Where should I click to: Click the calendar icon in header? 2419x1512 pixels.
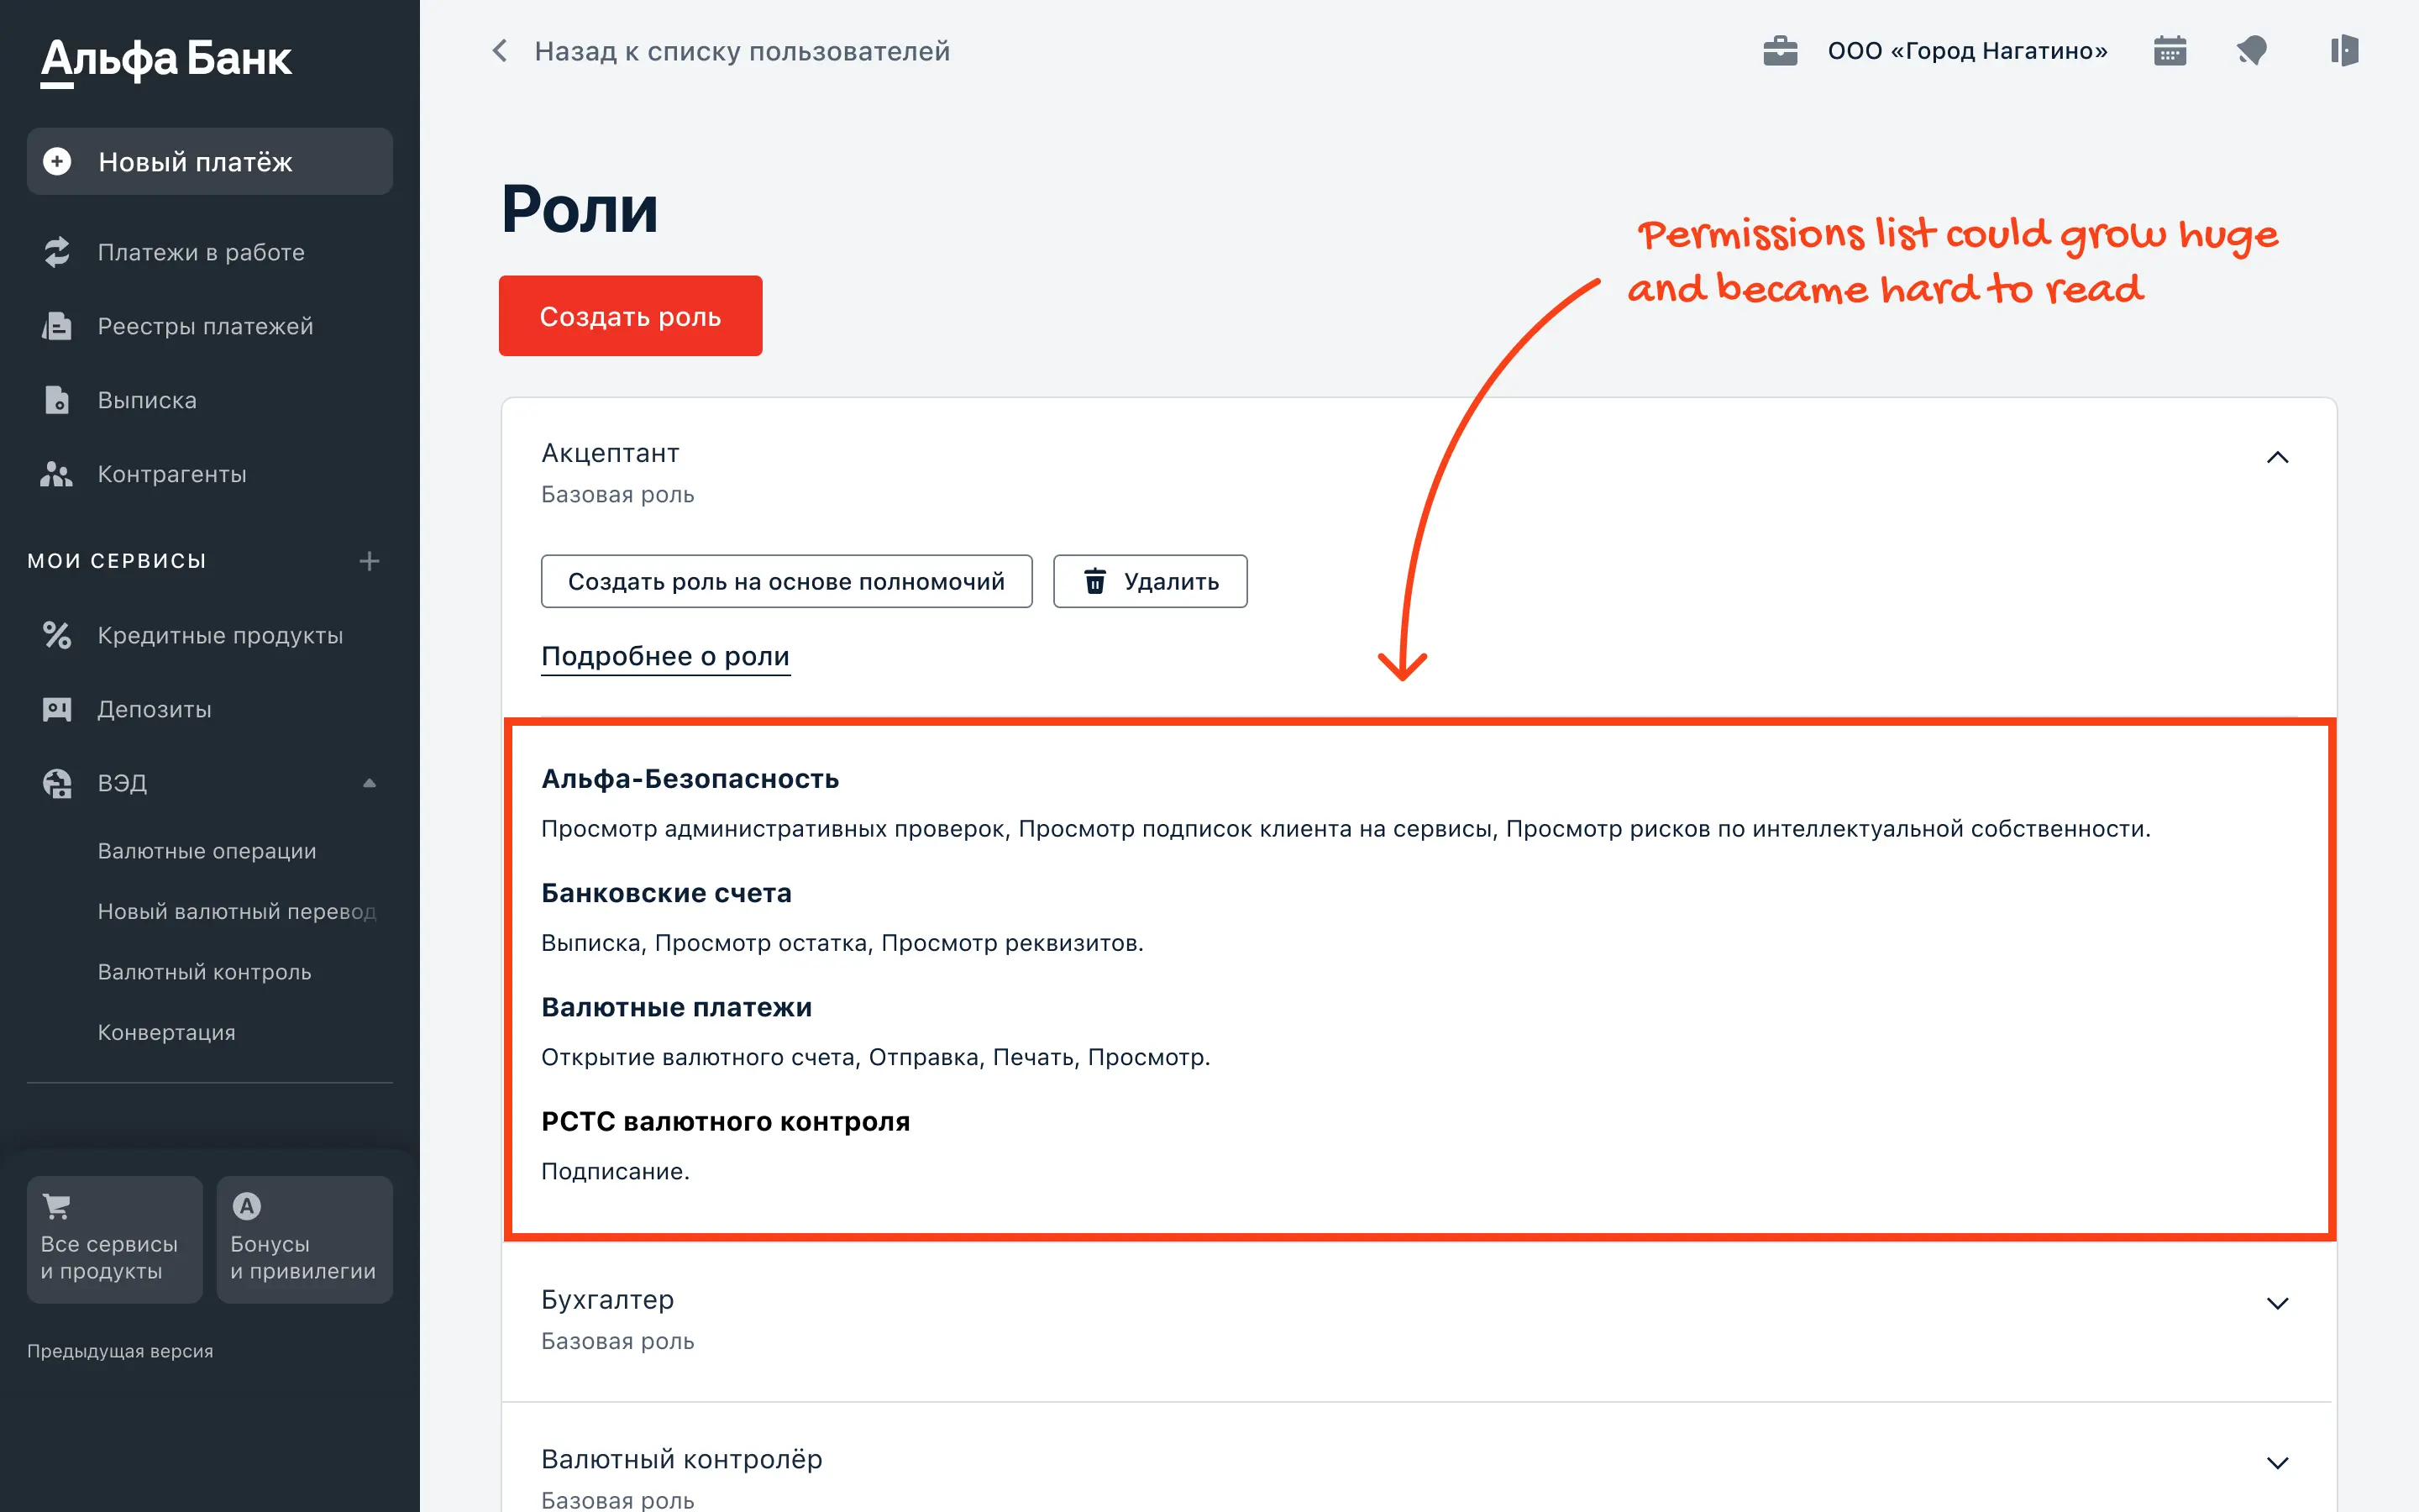coord(2169,51)
